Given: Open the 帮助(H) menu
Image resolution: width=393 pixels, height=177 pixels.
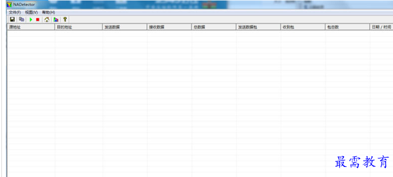Looking at the screenshot, I should pos(48,12).
